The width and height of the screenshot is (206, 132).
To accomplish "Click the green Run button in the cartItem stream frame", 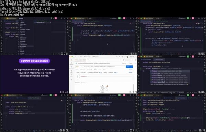I will [x=188, y=18].
